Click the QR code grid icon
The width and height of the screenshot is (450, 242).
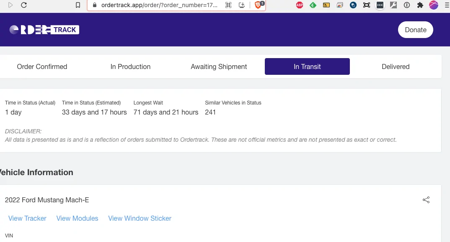228,5
